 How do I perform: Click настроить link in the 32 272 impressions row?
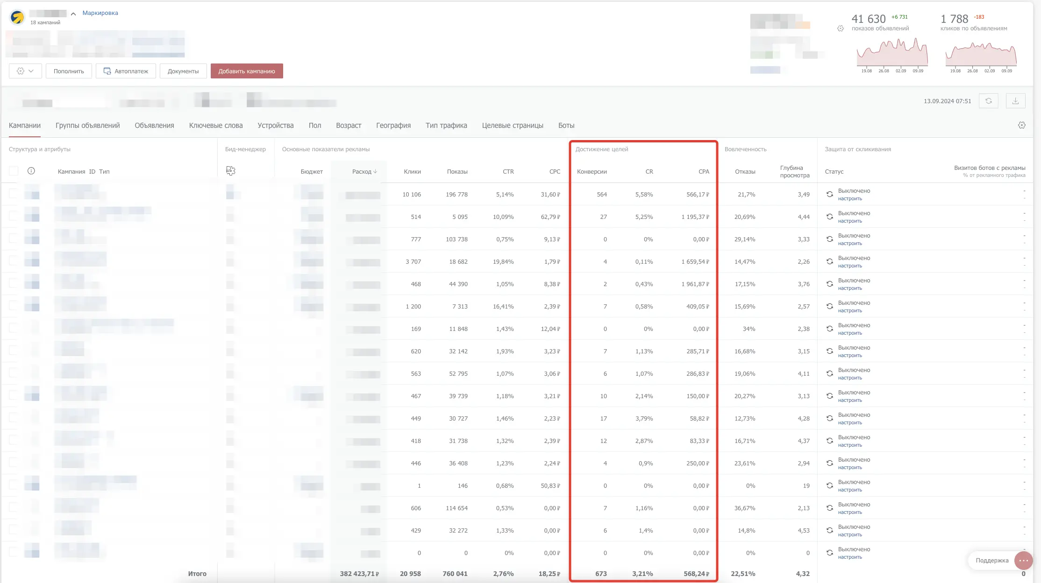tap(850, 535)
